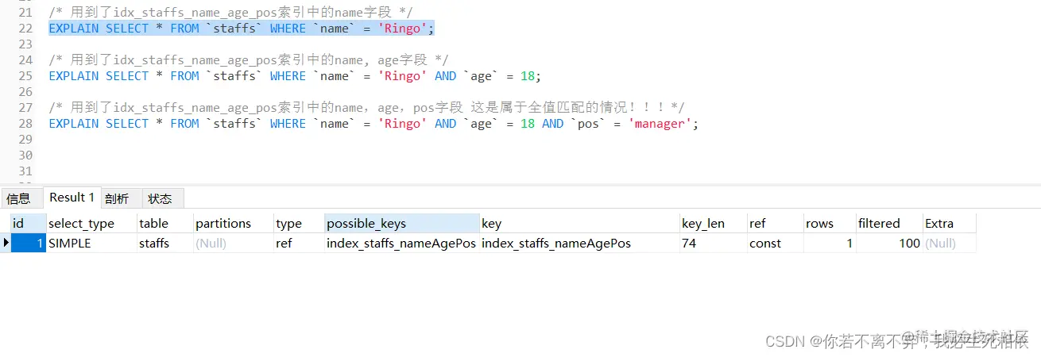Switch to the Result 1 tab

(x=72, y=198)
